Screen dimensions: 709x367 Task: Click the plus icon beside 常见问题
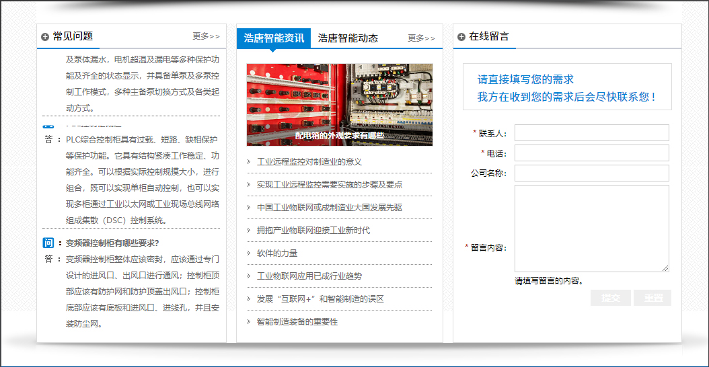click(45, 37)
